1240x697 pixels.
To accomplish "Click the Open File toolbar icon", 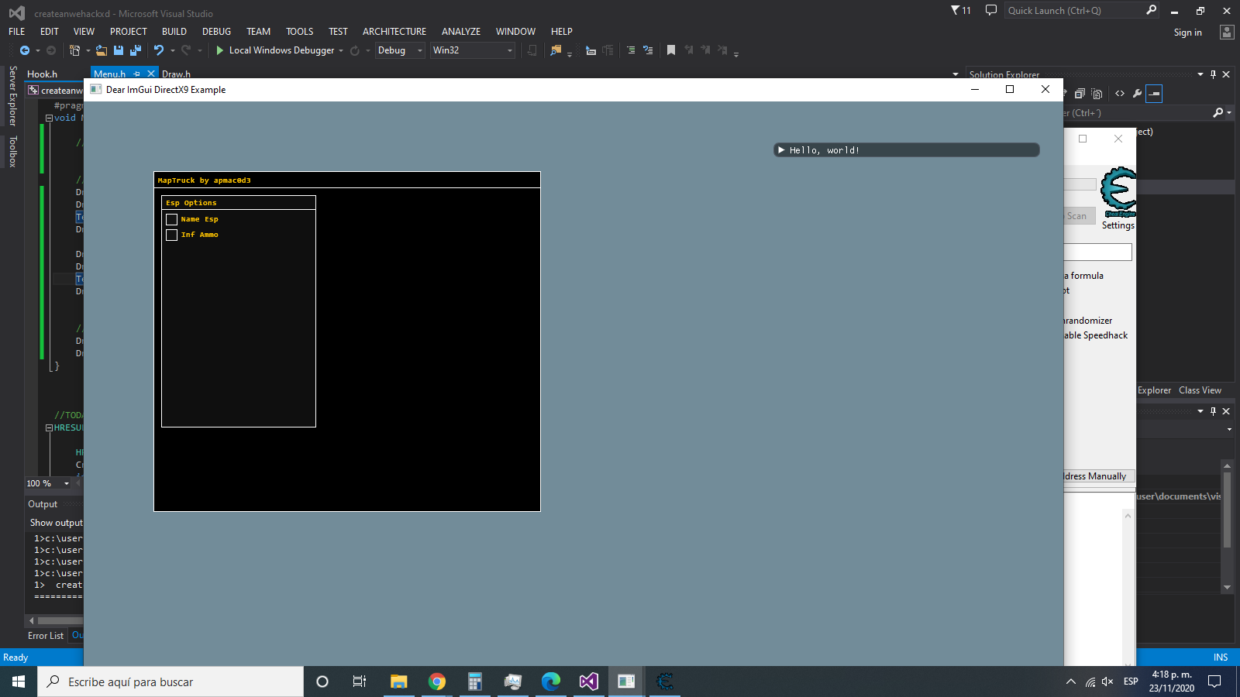I will pos(102,50).
